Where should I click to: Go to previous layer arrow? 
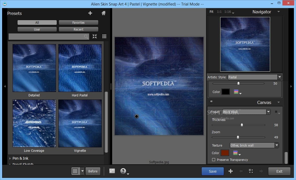(241, 171)
